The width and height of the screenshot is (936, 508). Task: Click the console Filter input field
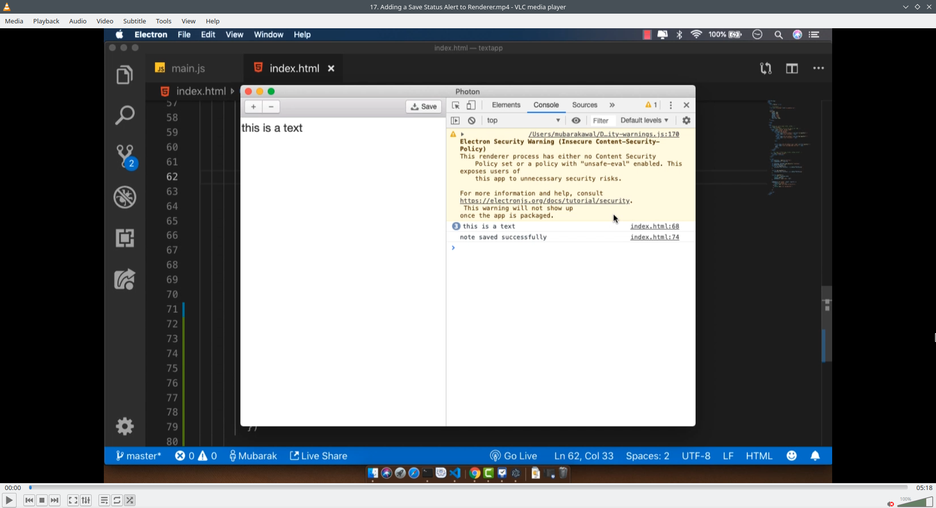602,120
